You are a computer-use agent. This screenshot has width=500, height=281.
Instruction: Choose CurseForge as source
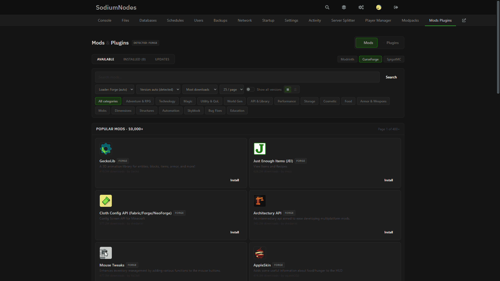click(370, 59)
